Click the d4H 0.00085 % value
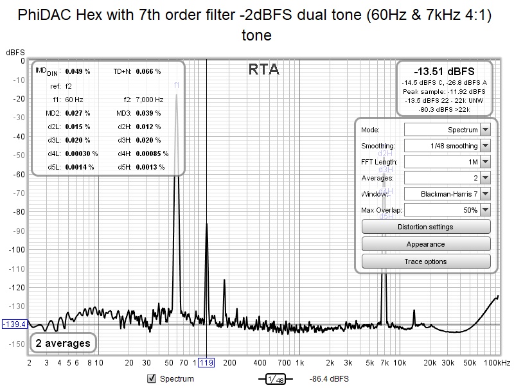 [152, 154]
